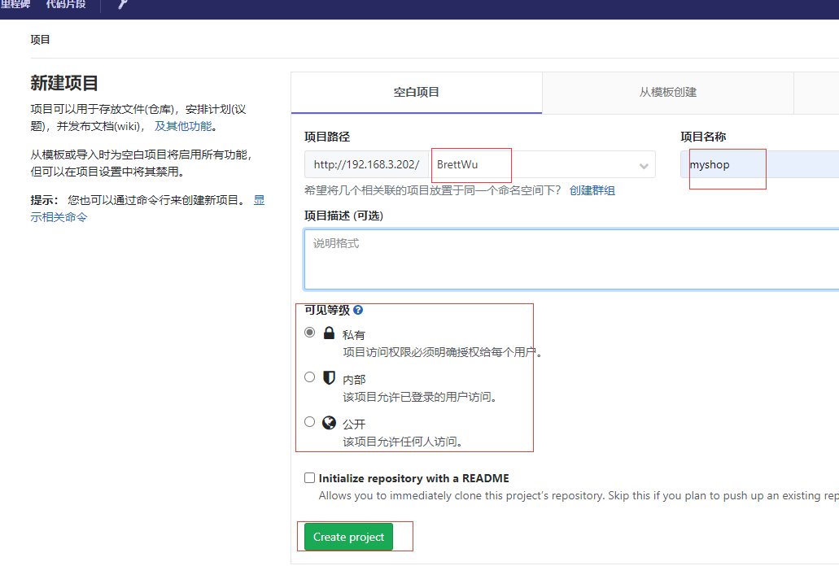
Task: Click the wrench admin icon in top bar
Action: click(123, 4)
